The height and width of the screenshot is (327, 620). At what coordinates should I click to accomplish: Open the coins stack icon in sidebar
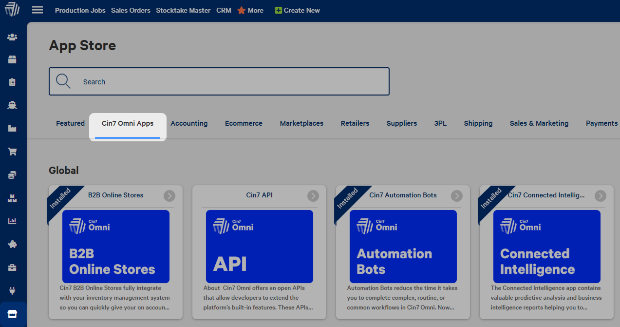pyautogui.click(x=13, y=175)
